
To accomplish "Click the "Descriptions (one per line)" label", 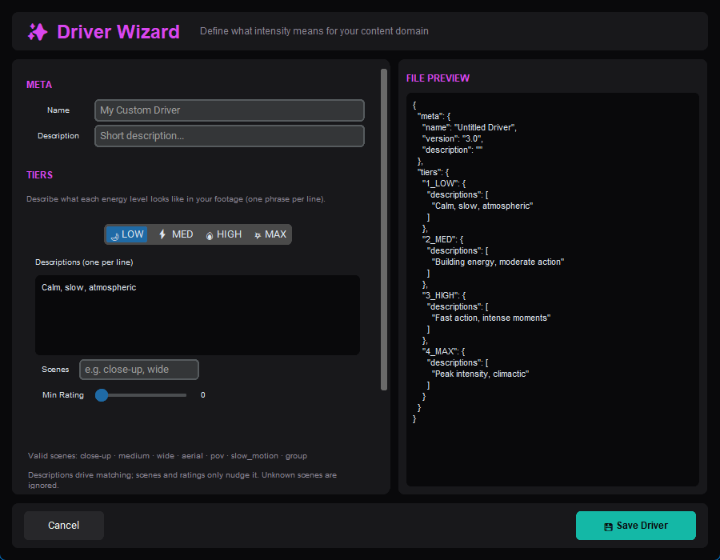I will (x=84, y=262).
